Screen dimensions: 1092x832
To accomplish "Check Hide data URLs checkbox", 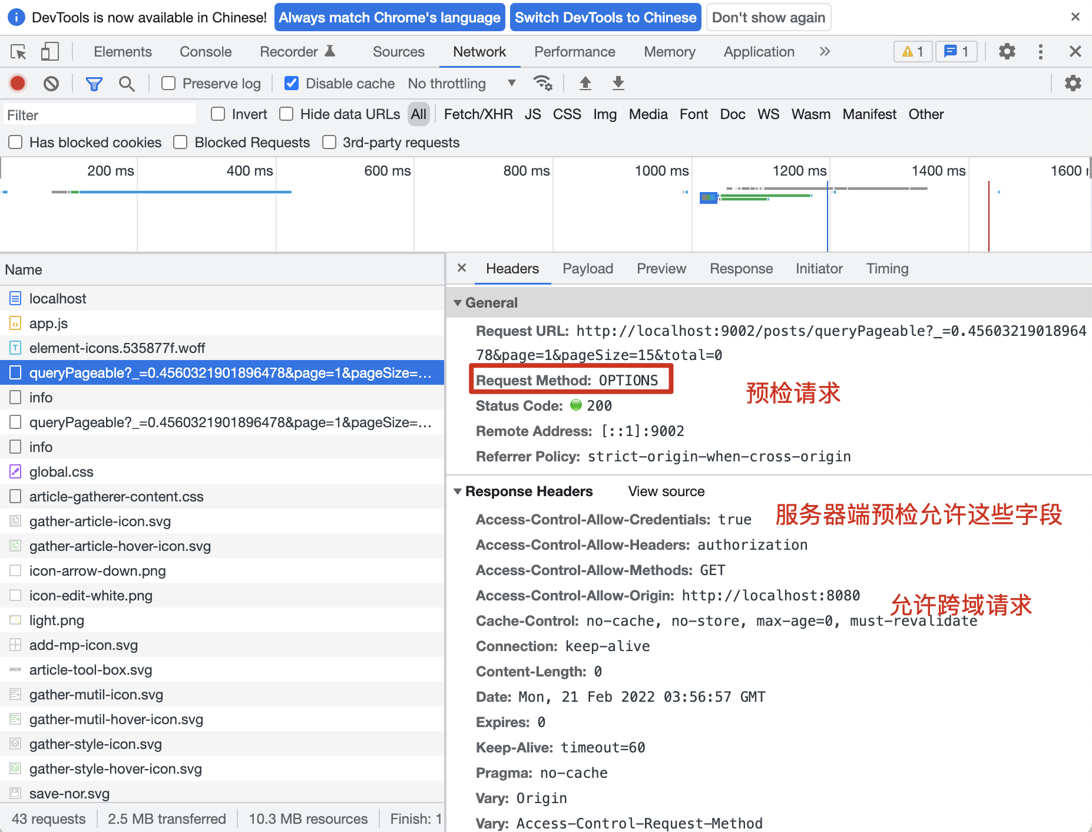I will 286,114.
